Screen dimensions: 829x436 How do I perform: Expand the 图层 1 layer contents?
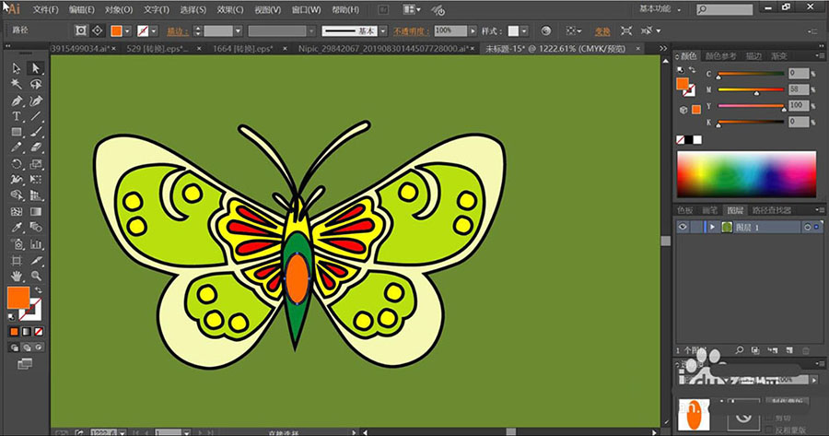pyautogui.click(x=712, y=227)
